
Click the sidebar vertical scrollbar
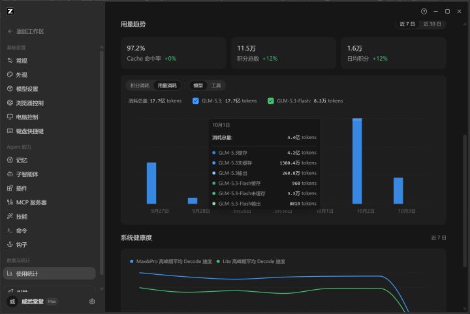(102, 163)
